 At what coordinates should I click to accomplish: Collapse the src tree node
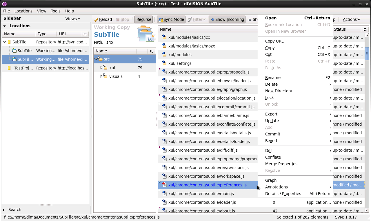97,59
